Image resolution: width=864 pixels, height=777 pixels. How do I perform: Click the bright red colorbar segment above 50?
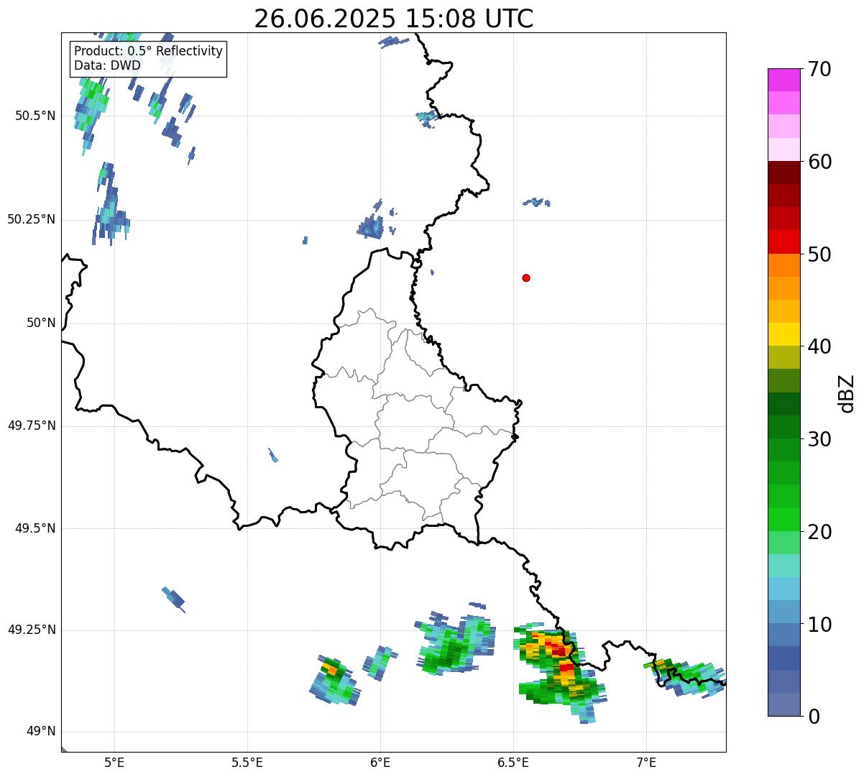click(784, 242)
